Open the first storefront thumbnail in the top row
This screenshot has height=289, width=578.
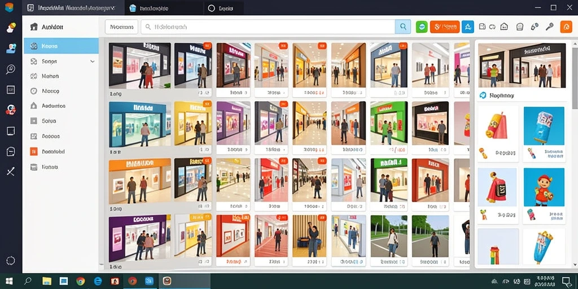click(x=140, y=65)
